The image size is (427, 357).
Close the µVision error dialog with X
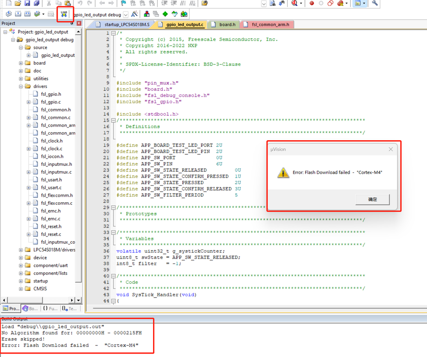391,149
